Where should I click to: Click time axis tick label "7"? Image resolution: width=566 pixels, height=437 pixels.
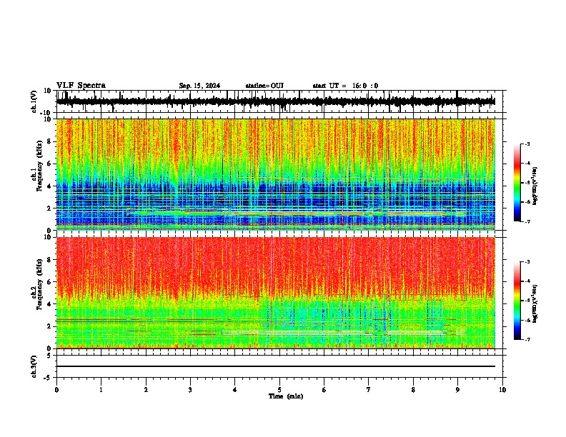tap(369, 390)
